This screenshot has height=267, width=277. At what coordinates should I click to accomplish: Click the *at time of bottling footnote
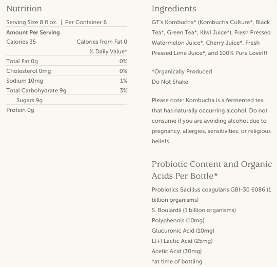177,261
